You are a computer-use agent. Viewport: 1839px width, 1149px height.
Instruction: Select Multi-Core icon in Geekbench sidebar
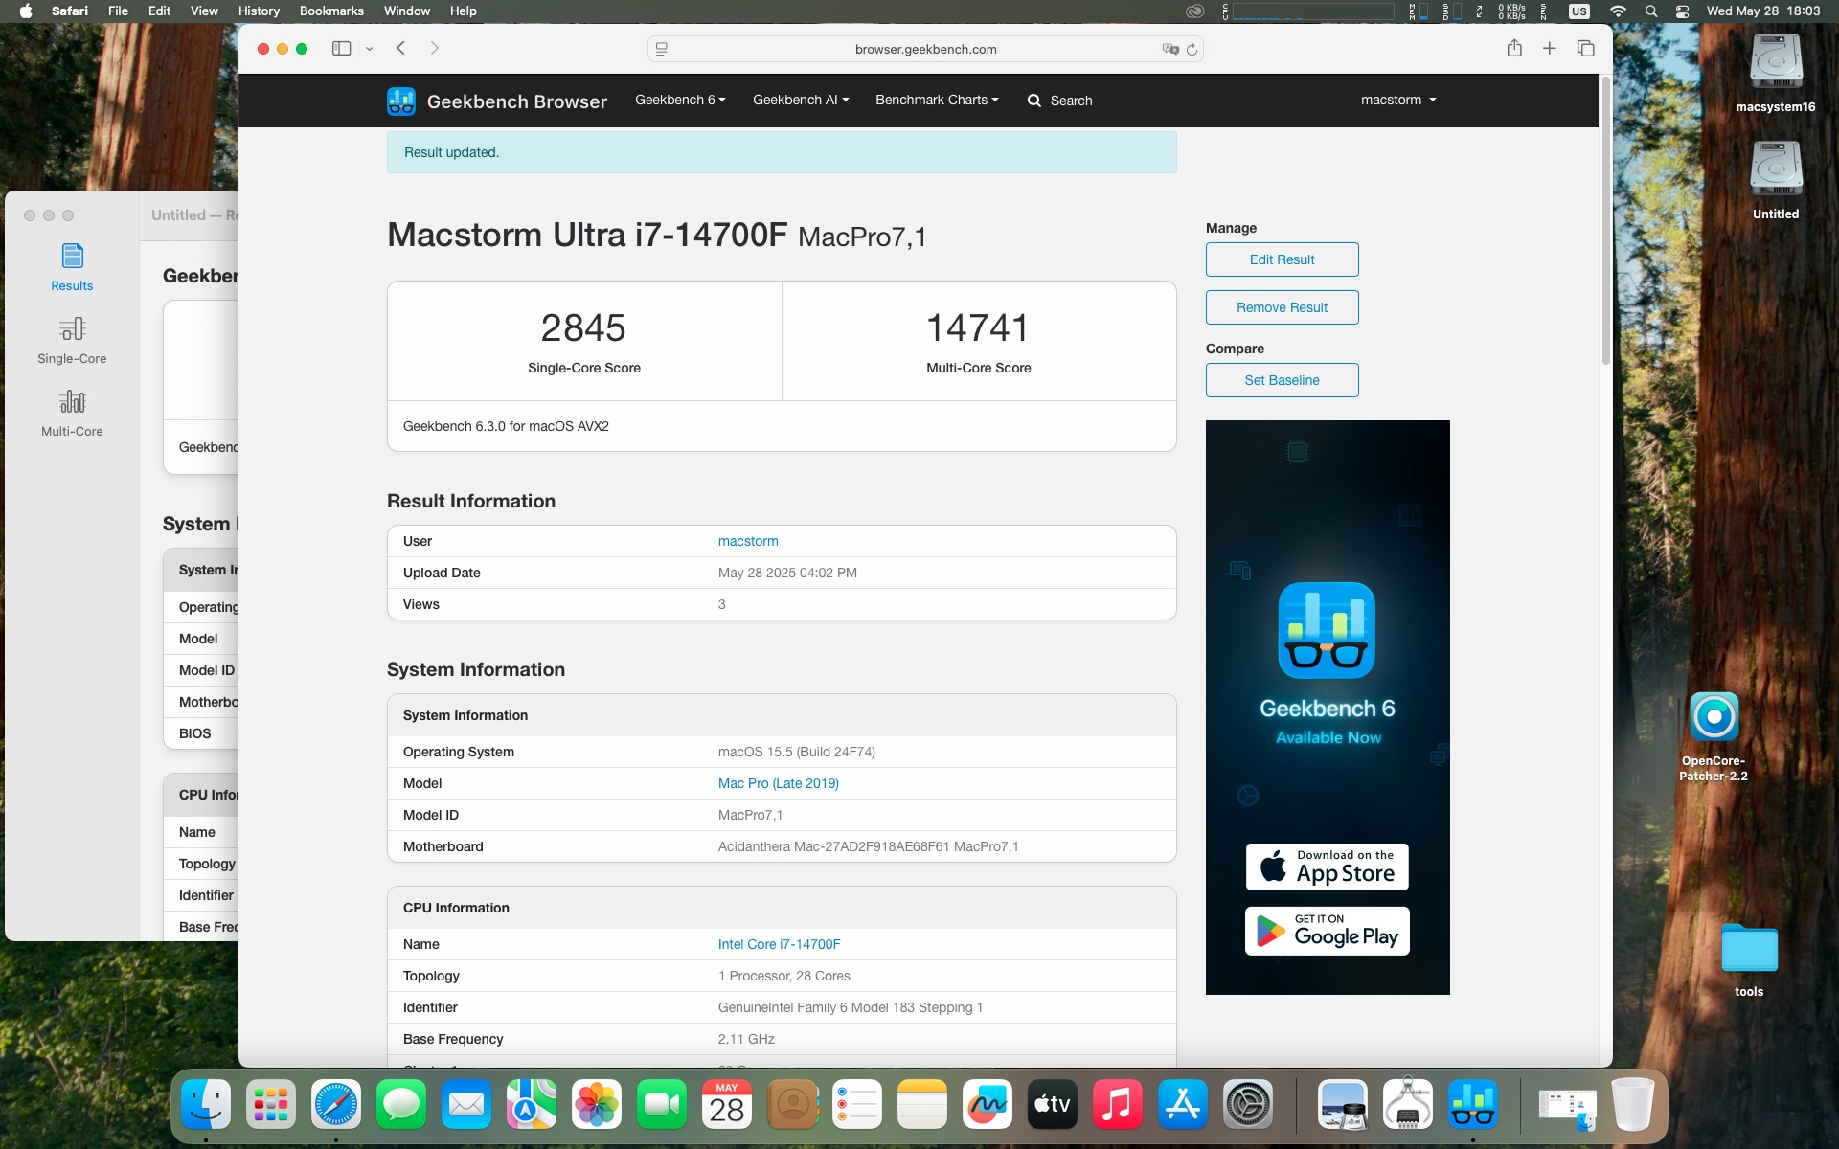(x=72, y=402)
